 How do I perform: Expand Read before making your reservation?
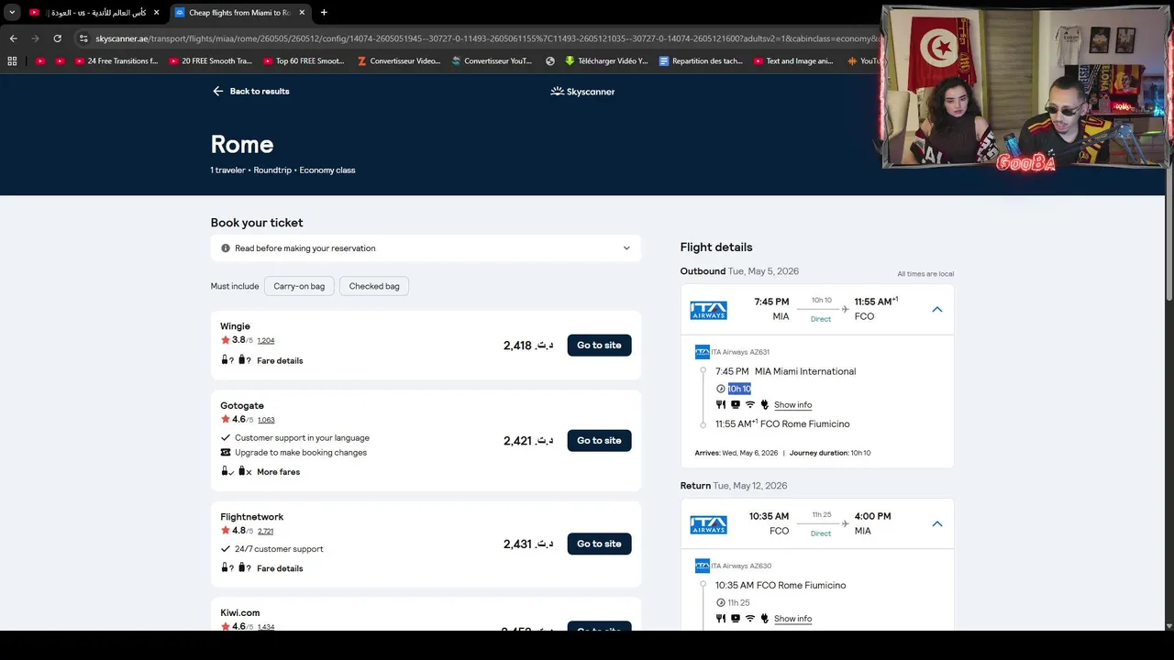[x=426, y=248]
